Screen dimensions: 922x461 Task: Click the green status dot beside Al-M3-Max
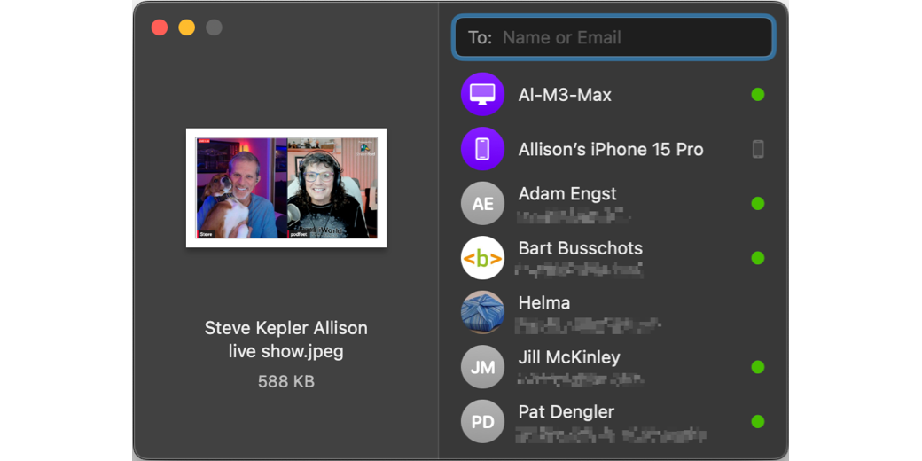pos(757,95)
